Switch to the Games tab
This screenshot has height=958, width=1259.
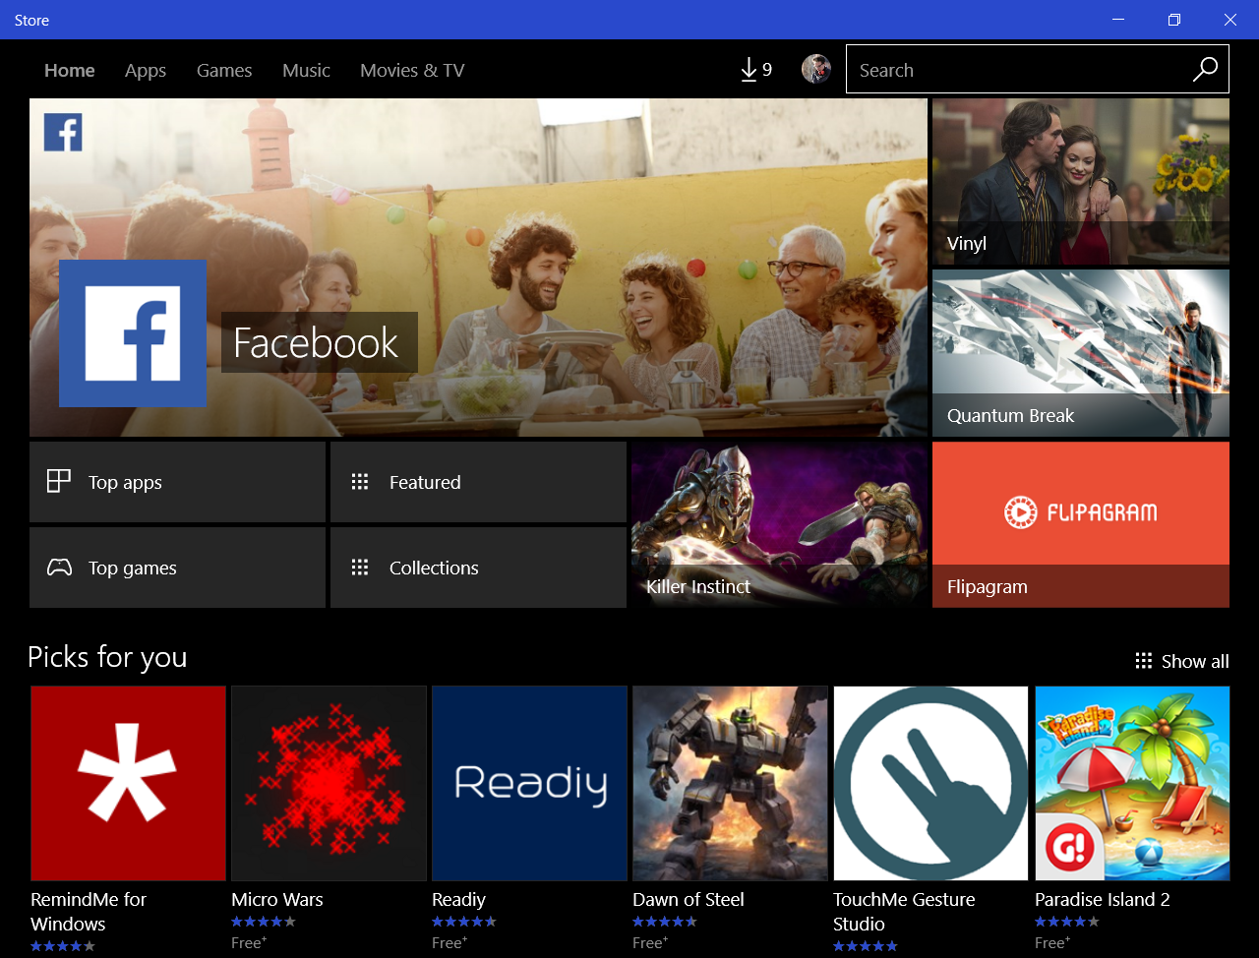224,70
